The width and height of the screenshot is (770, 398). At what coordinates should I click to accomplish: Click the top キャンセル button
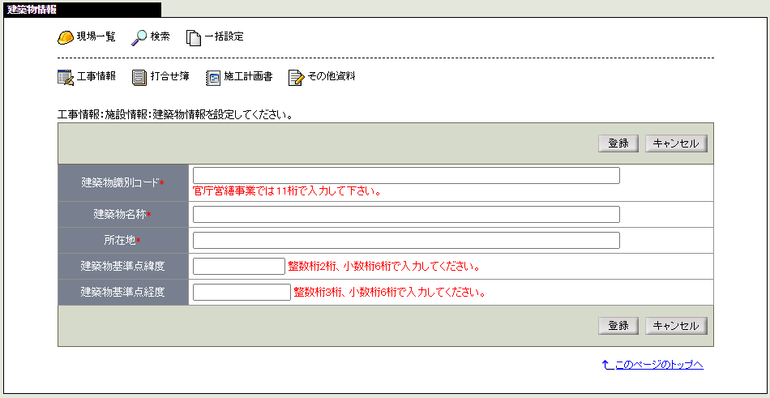coord(676,143)
